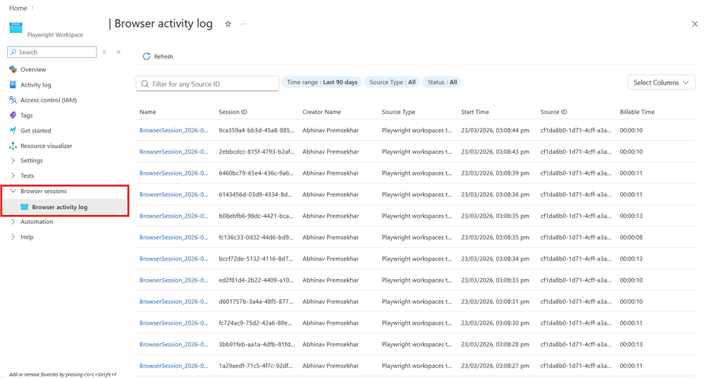
Task: Expand the Settings section
Action: pyautogui.click(x=13, y=161)
